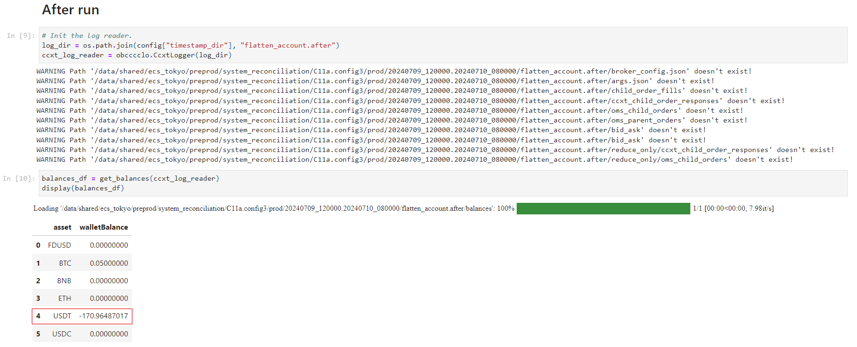
Task: Click the reduce_only/ccxt_child_order_responses warning line
Action: click(435, 150)
